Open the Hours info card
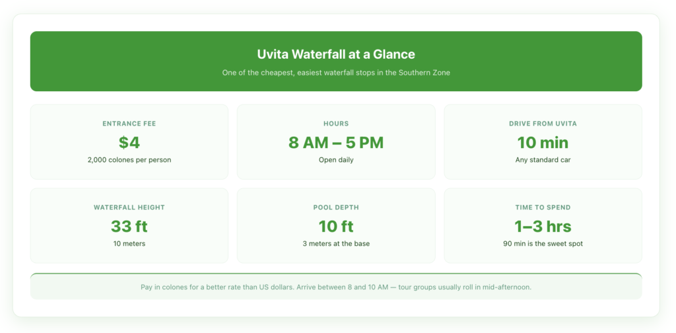Viewport: 676px width, 333px height. pyautogui.click(x=336, y=141)
